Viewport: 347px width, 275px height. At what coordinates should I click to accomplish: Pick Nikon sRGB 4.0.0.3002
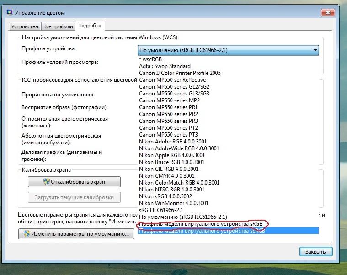(228, 196)
